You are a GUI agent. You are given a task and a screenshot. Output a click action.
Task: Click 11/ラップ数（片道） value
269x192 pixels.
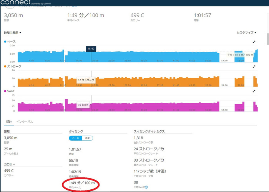[150, 171]
